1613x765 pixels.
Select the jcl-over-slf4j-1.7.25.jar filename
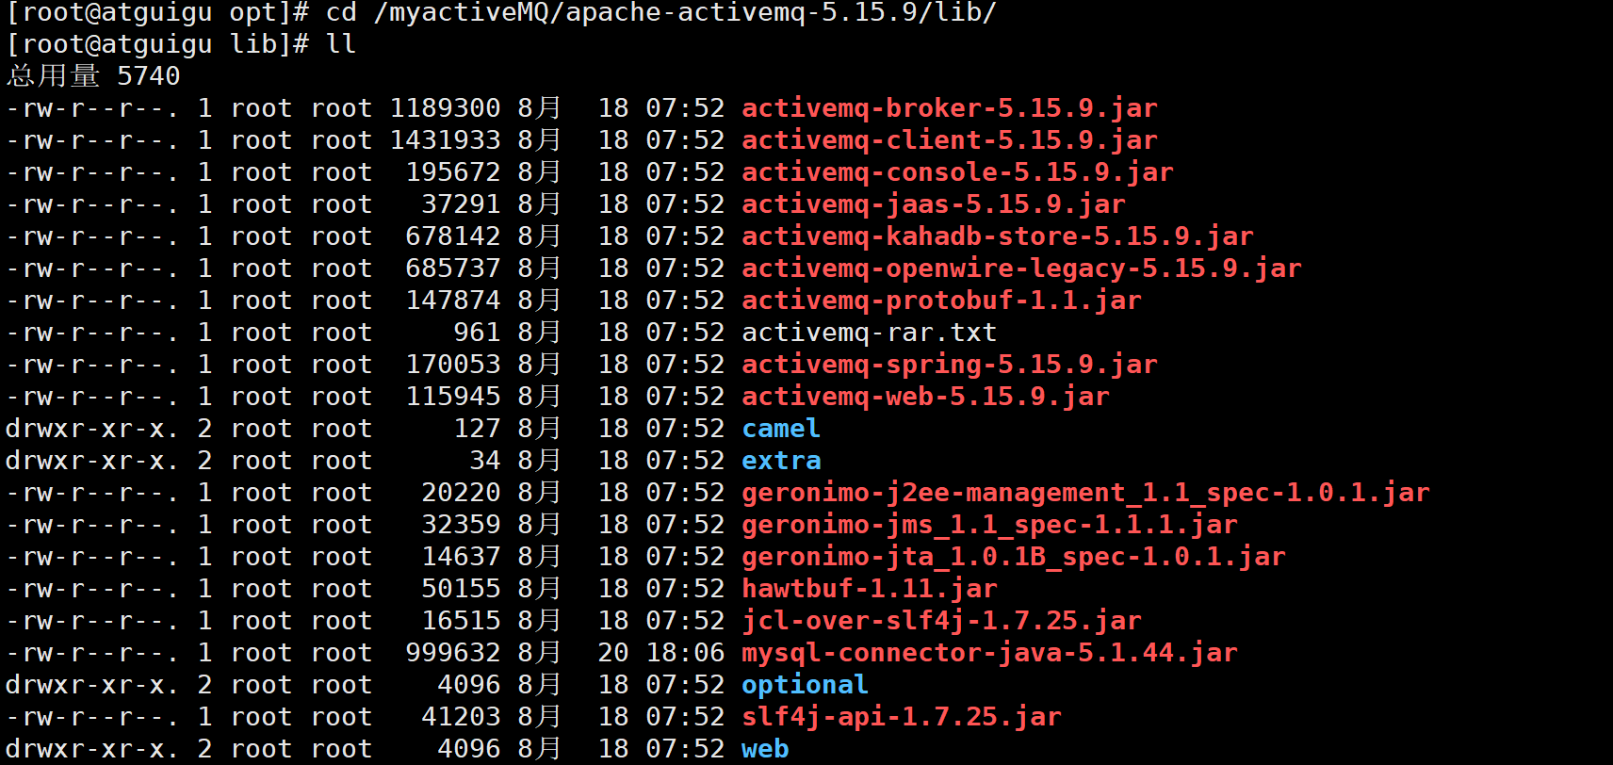pos(941,622)
